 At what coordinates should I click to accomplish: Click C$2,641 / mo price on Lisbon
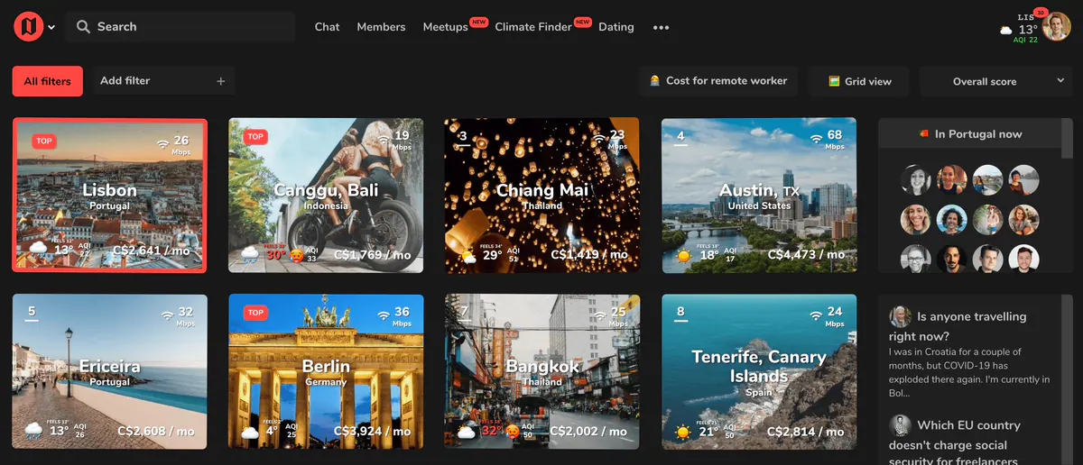[152, 251]
